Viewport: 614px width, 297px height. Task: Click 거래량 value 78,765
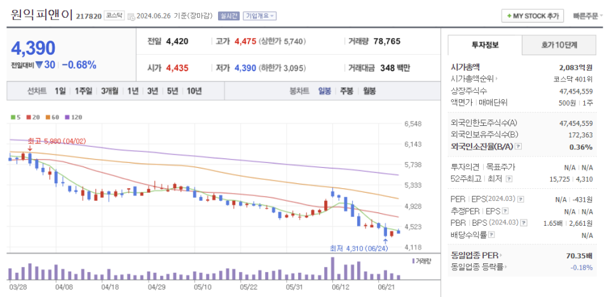[x=387, y=41]
